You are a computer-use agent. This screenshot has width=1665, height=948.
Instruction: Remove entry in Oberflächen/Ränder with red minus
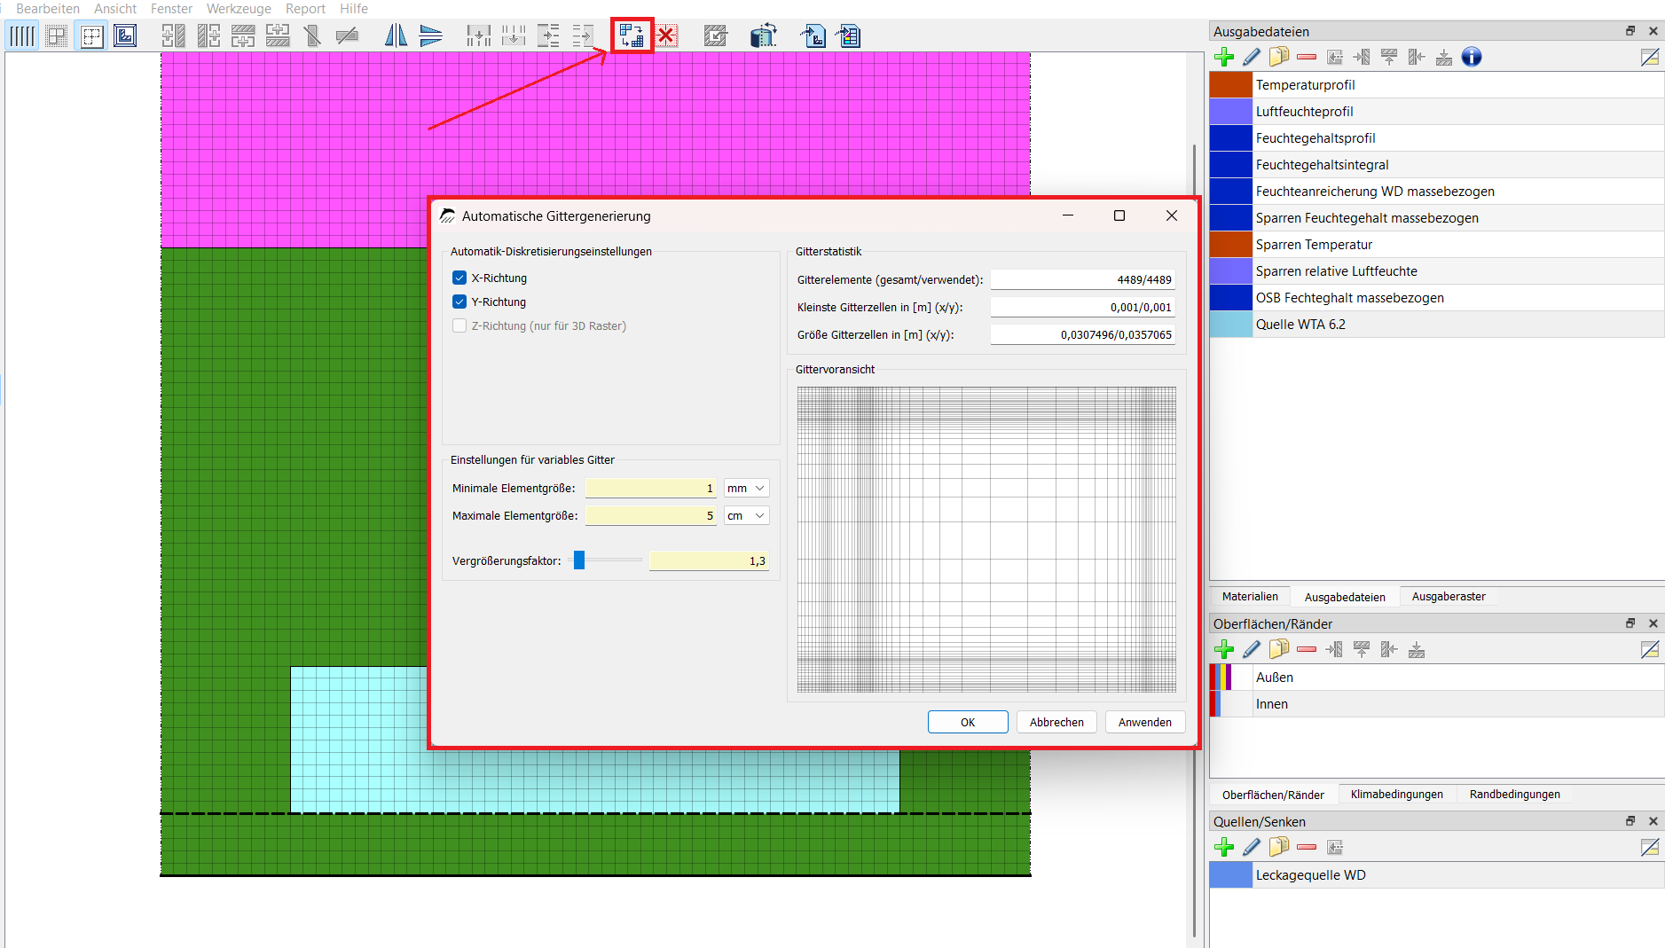[1306, 649]
